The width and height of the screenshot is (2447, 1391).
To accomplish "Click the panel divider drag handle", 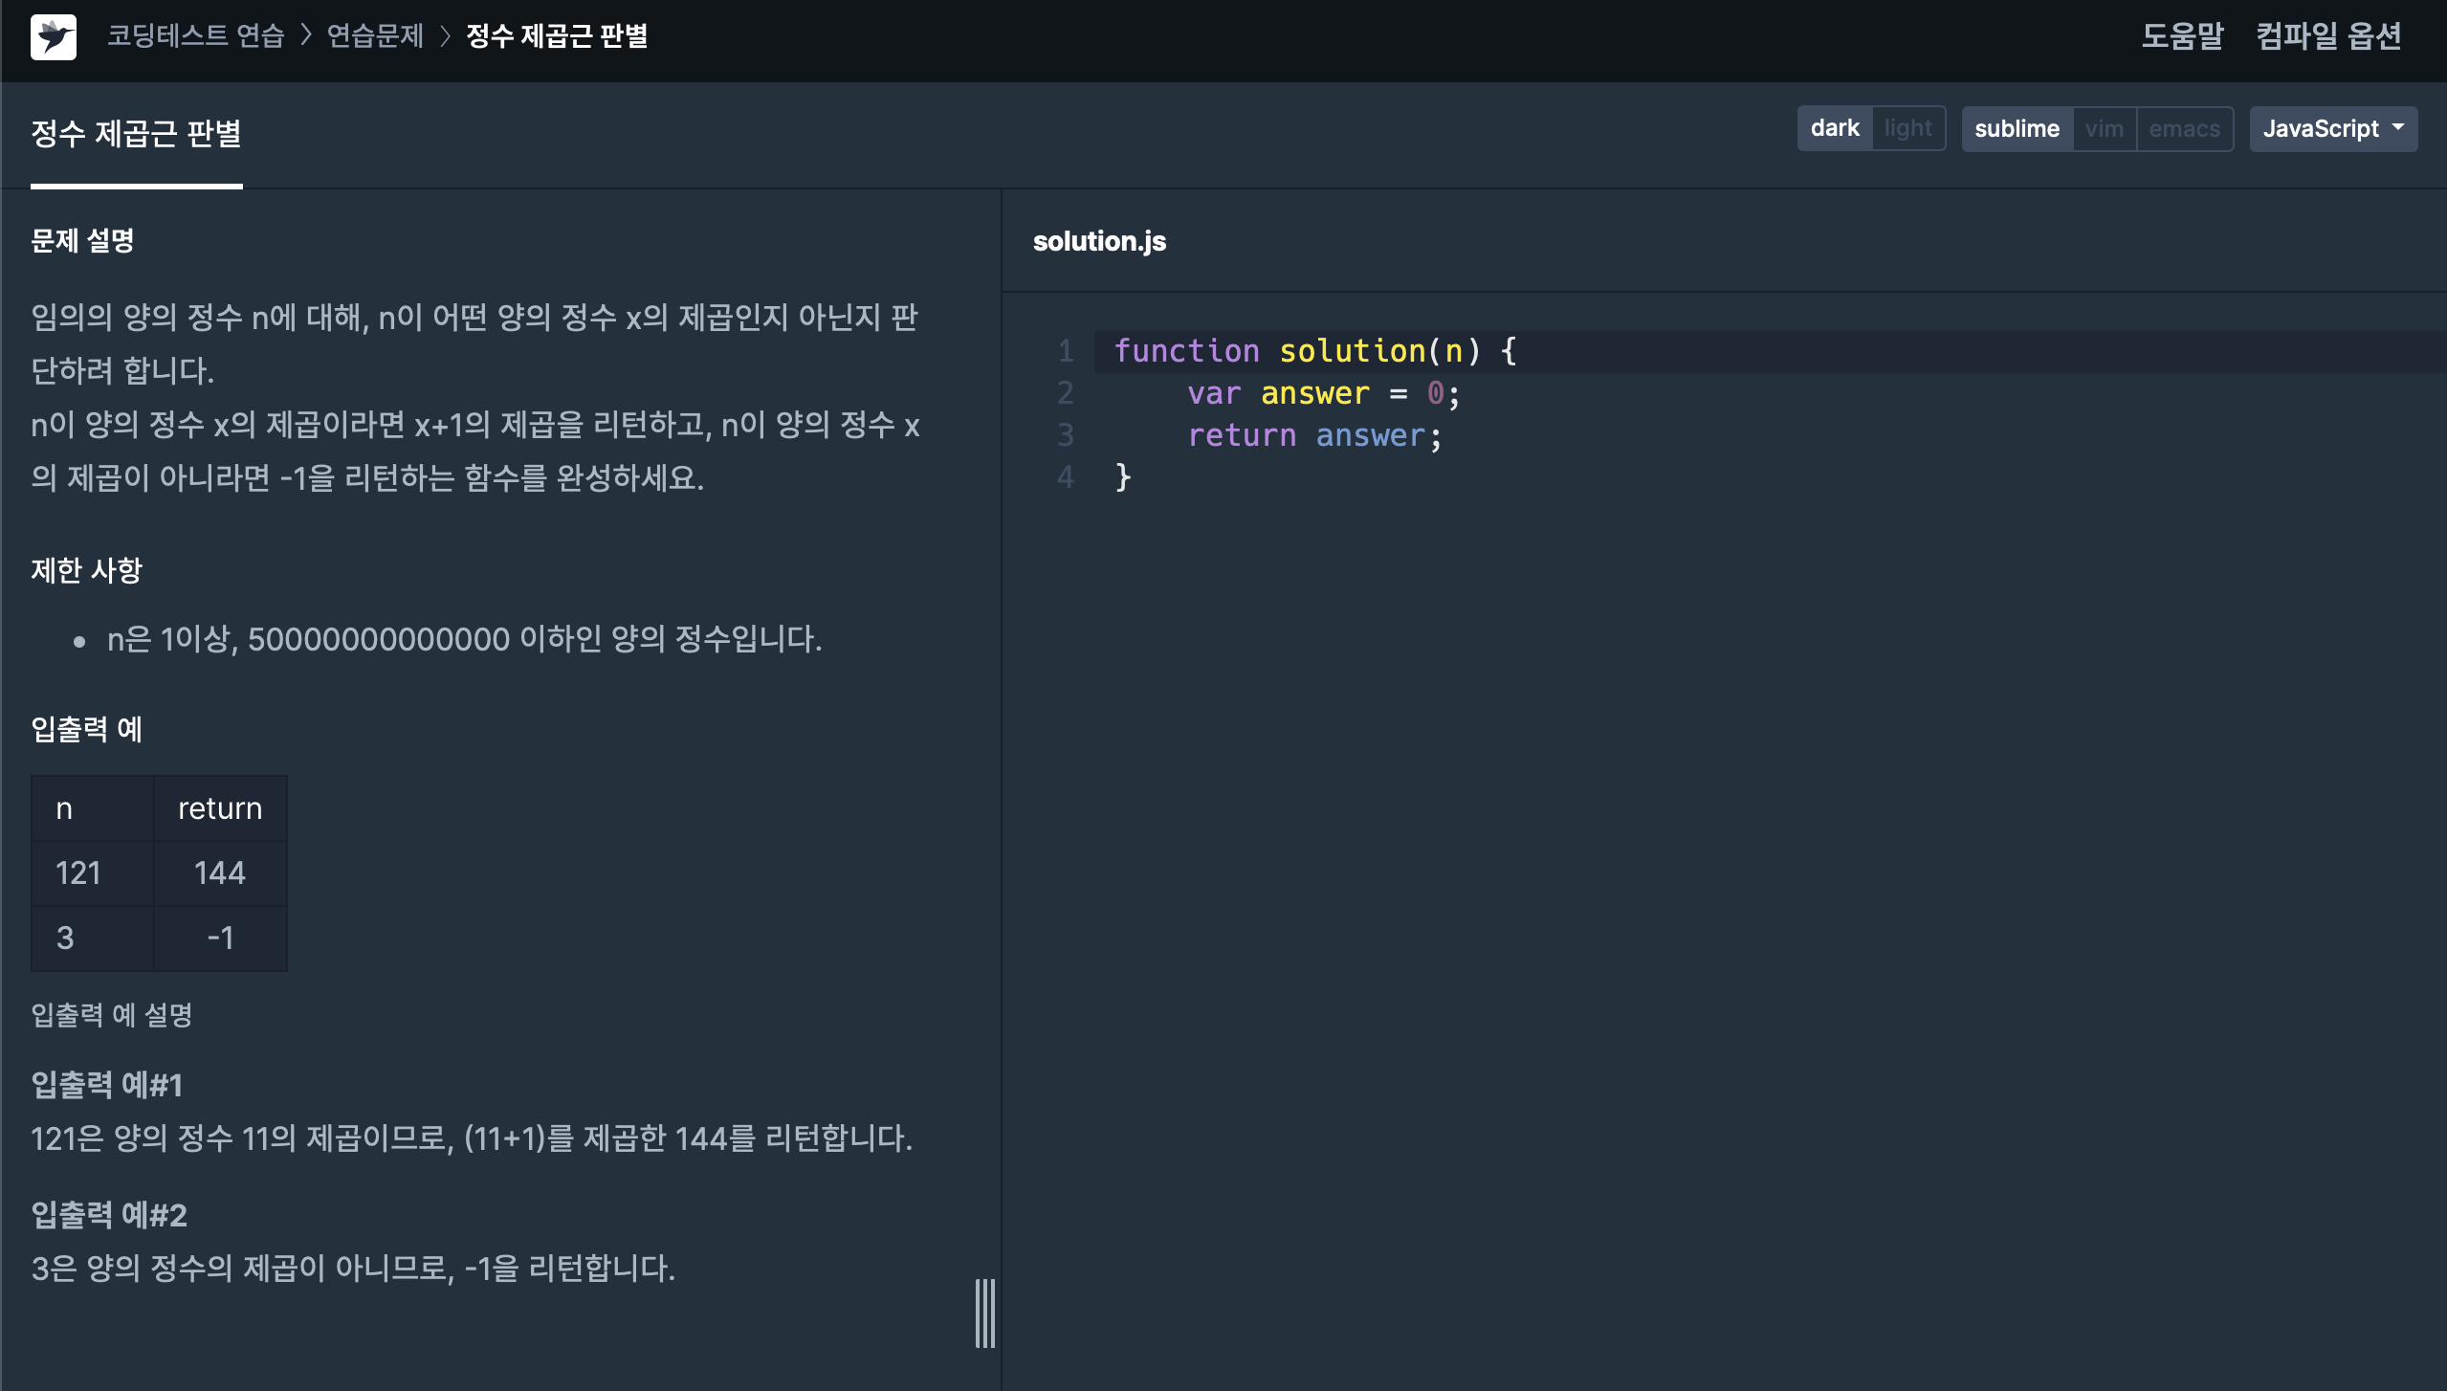I will pos(985,1313).
